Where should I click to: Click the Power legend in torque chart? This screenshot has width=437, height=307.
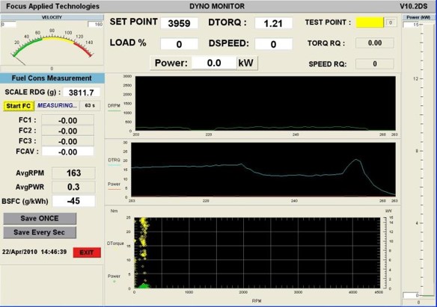114,184
